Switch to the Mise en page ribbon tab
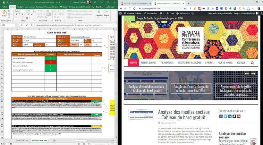This screenshot has height=145, width=263. 30,7
